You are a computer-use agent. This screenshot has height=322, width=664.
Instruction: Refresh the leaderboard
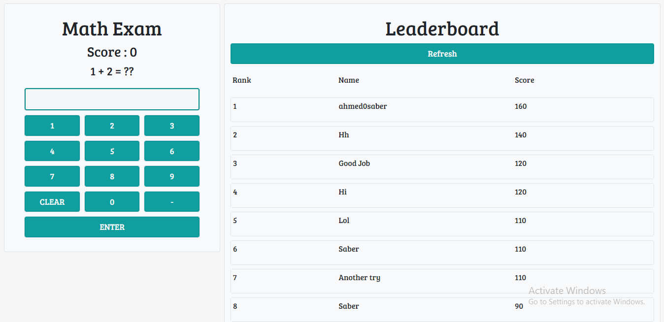tap(442, 54)
